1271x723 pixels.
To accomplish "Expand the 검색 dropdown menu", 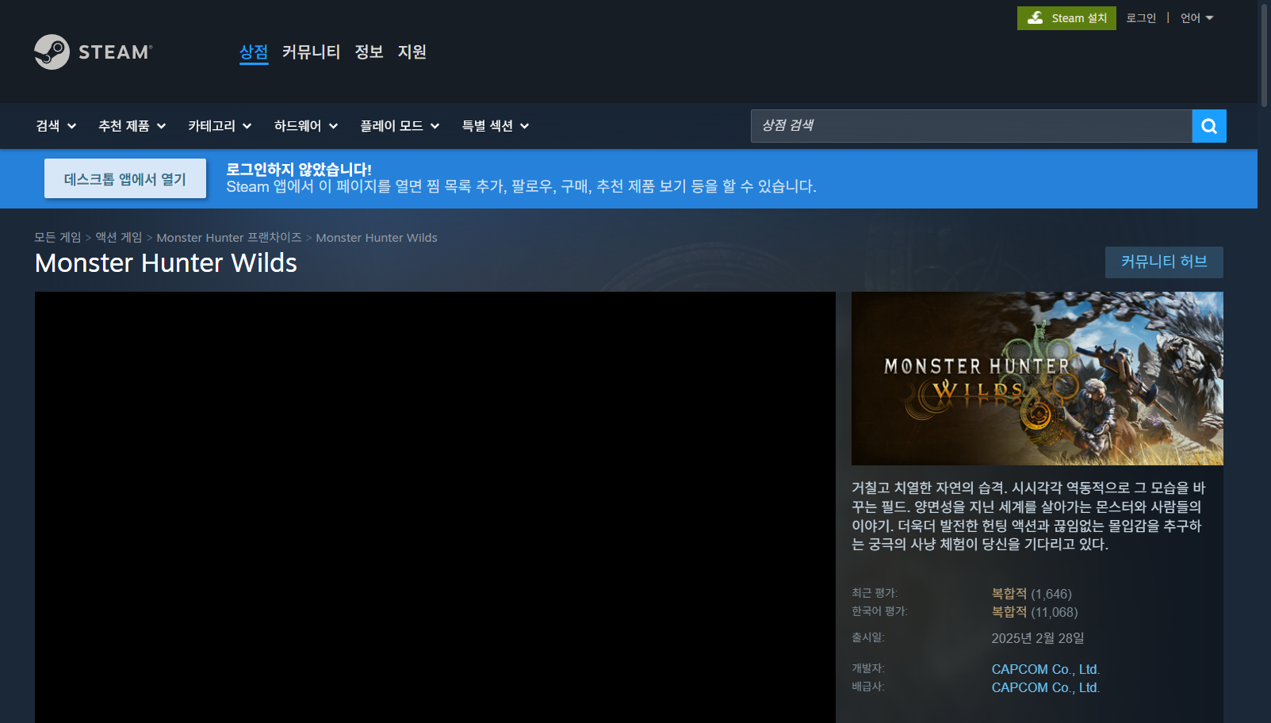I will (56, 126).
